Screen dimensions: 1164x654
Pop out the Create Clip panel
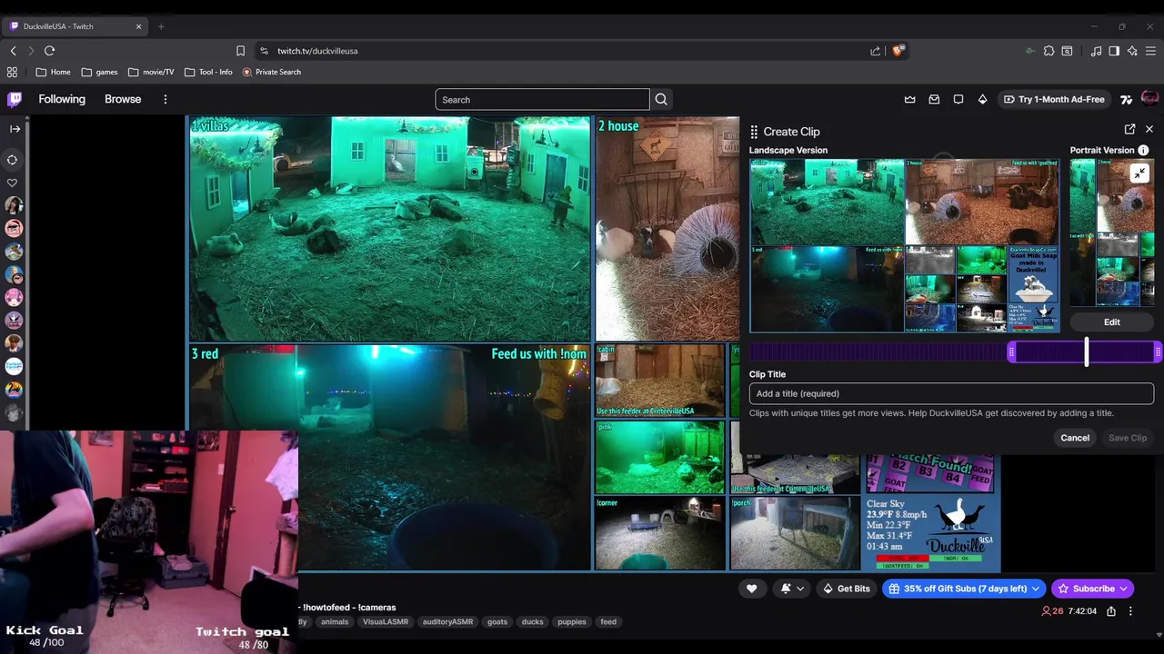[x=1129, y=130]
